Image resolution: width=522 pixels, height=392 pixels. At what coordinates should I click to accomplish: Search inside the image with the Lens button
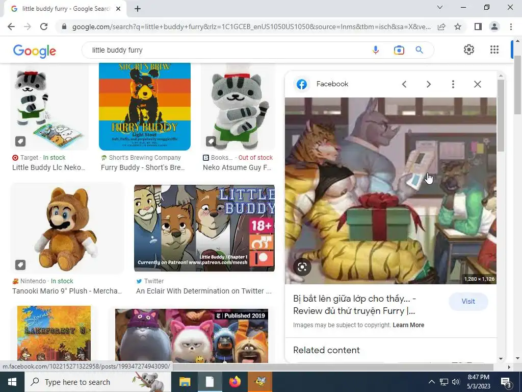(302, 267)
